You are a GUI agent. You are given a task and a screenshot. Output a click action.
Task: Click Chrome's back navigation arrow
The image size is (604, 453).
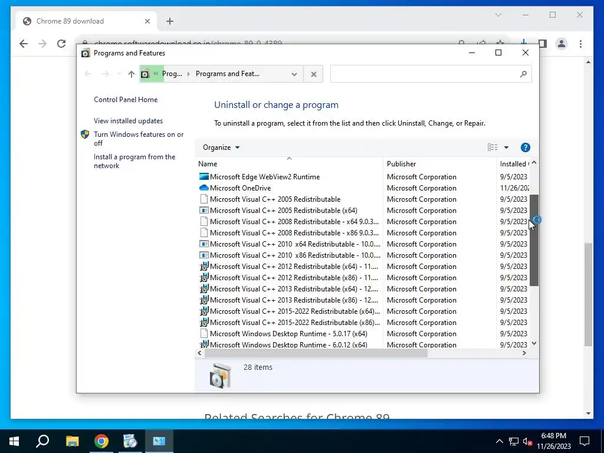pyautogui.click(x=24, y=44)
